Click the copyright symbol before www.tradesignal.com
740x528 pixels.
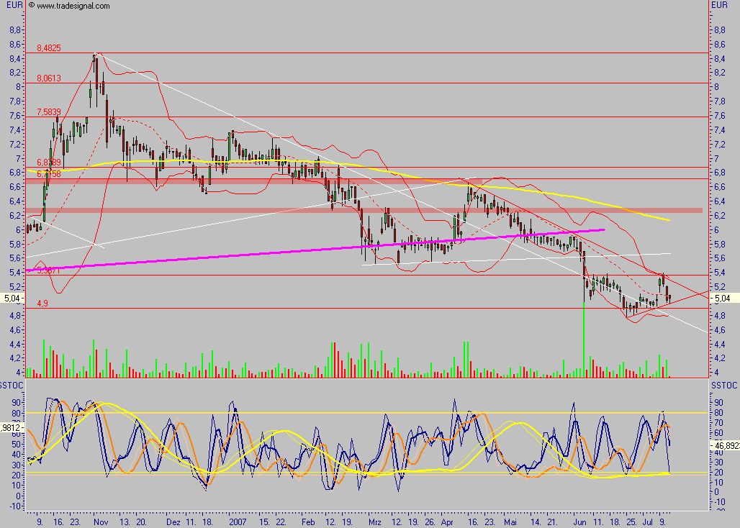point(32,6)
